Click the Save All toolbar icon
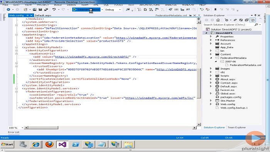The width and height of the screenshot is (270, 152). coord(46,10)
